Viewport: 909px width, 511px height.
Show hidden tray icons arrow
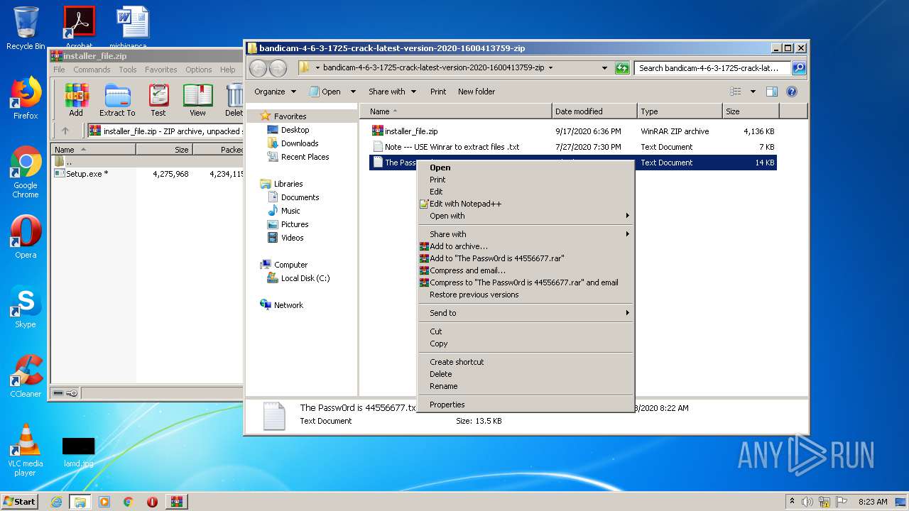pyautogui.click(x=792, y=502)
